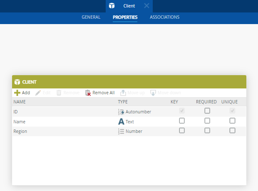Click the Move up arrow icon
This screenshot has height=191, width=258.
123,93
